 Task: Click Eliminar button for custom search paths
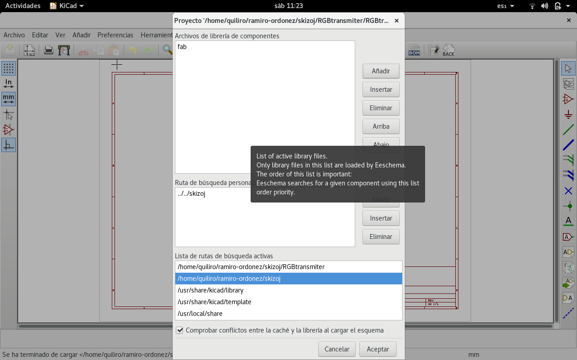point(381,237)
